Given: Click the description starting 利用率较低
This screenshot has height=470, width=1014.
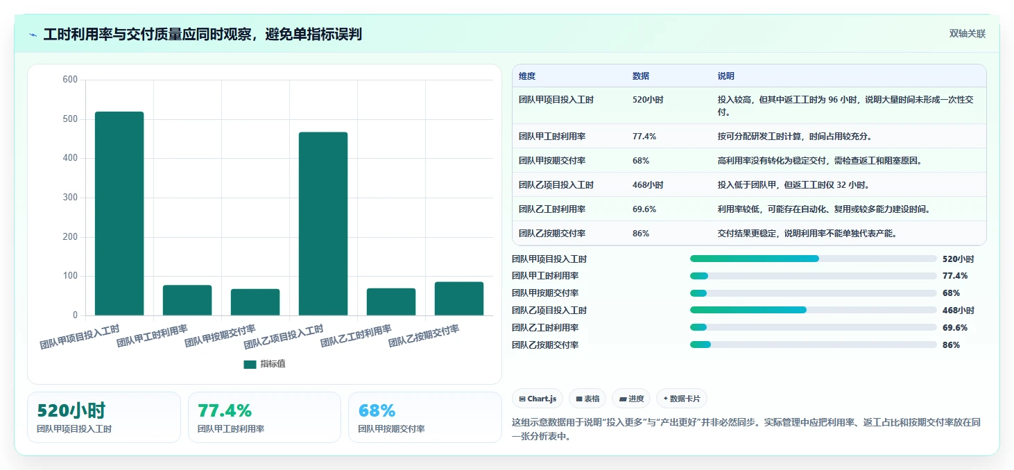Looking at the screenshot, I should click(x=824, y=209).
